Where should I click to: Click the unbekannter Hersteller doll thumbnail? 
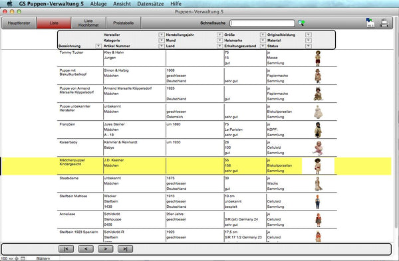(x=318, y=112)
